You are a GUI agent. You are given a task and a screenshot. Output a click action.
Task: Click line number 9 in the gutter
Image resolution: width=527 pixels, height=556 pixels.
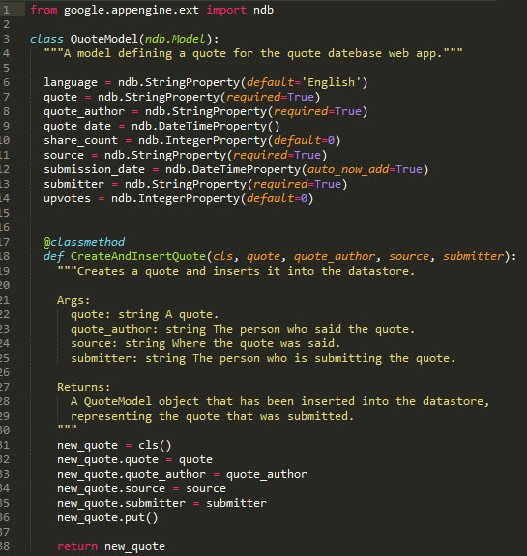[x=6, y=127]
